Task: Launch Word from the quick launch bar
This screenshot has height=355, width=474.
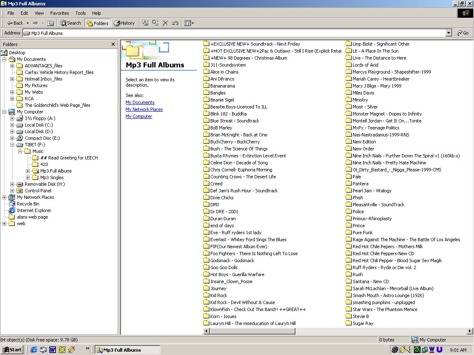Action: (x=53, y=350)
